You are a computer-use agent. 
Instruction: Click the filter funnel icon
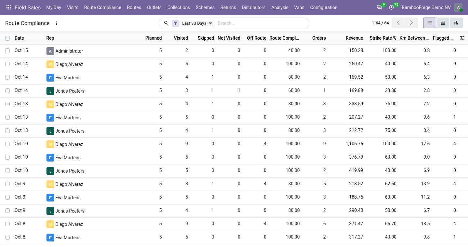click(175, 23)
